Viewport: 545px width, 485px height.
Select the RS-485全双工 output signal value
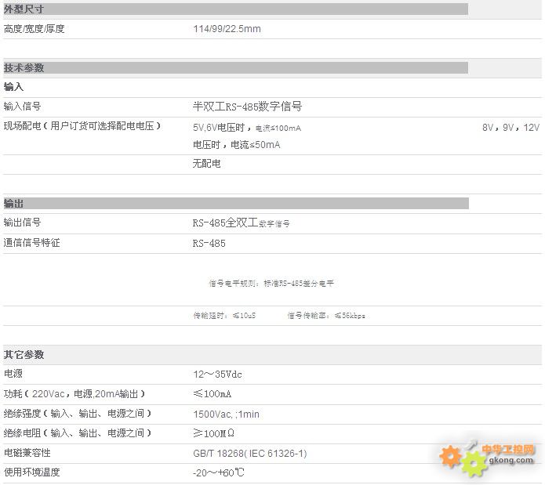[241, 223]
